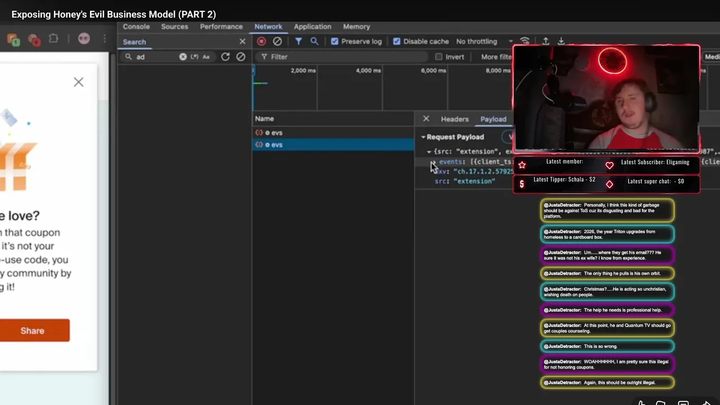Click 6,000 ms timeline marker
This screenshot has height=405, width=720.
point(434,70)
